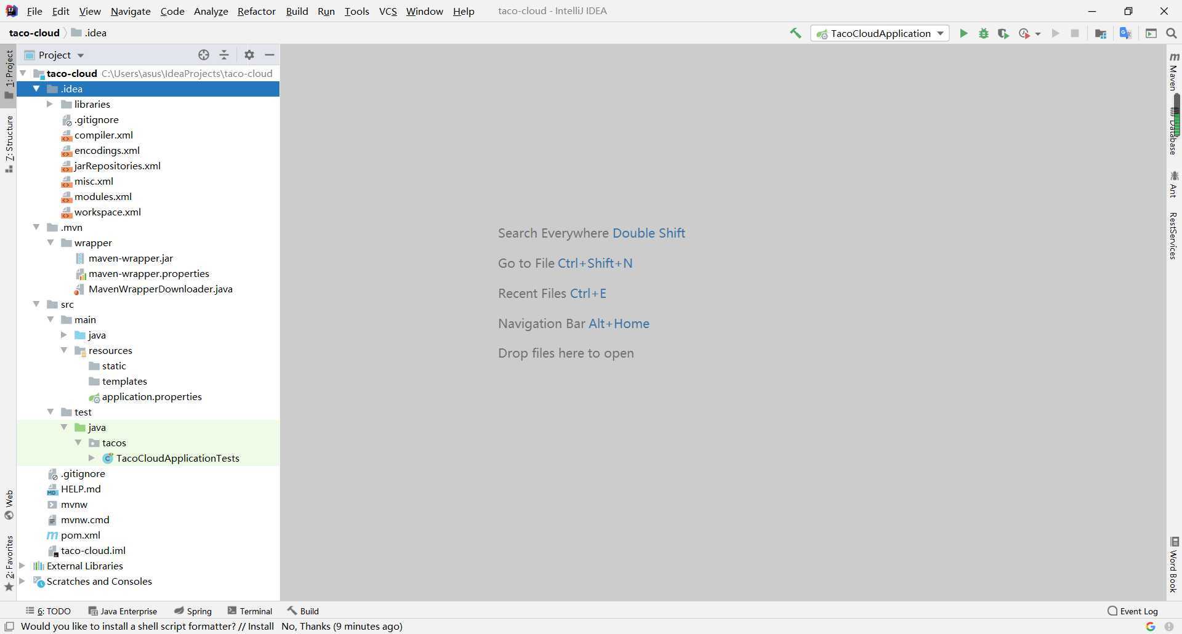This screenshot has height=634, width=1182.
Task: Open the Navigate menu
Action: (x=131, y=11)
